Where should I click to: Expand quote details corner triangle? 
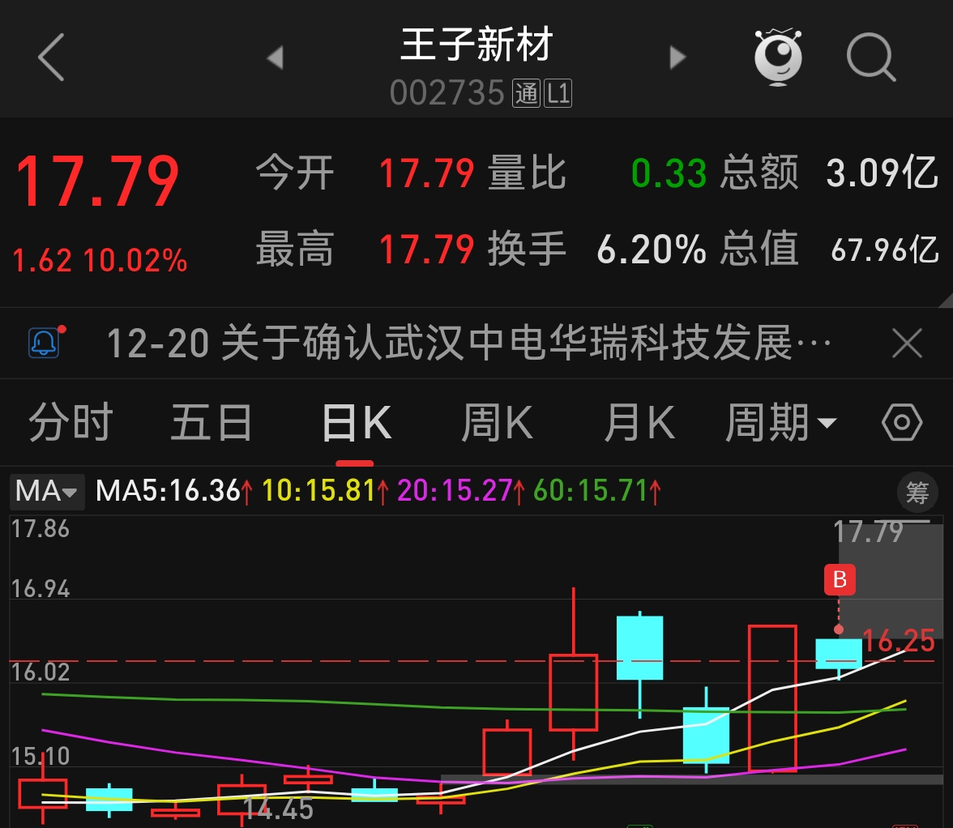pyautogui.click(x=943, y=300)
